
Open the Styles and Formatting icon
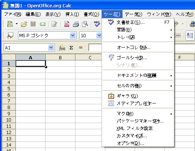[10, 36]
